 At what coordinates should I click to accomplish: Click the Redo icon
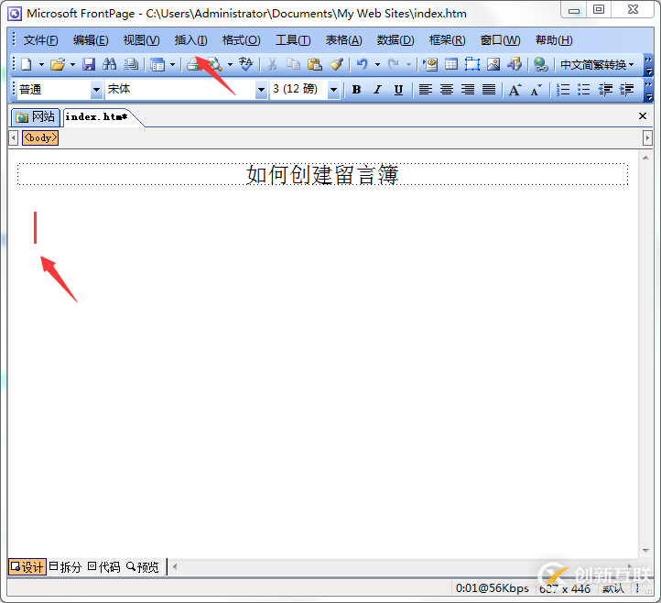394,64
